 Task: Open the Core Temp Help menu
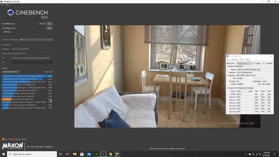point(247,59)
